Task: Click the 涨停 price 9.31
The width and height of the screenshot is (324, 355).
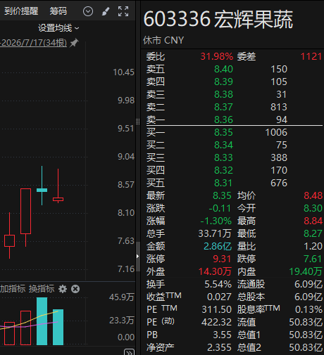Action: [222, 259]
